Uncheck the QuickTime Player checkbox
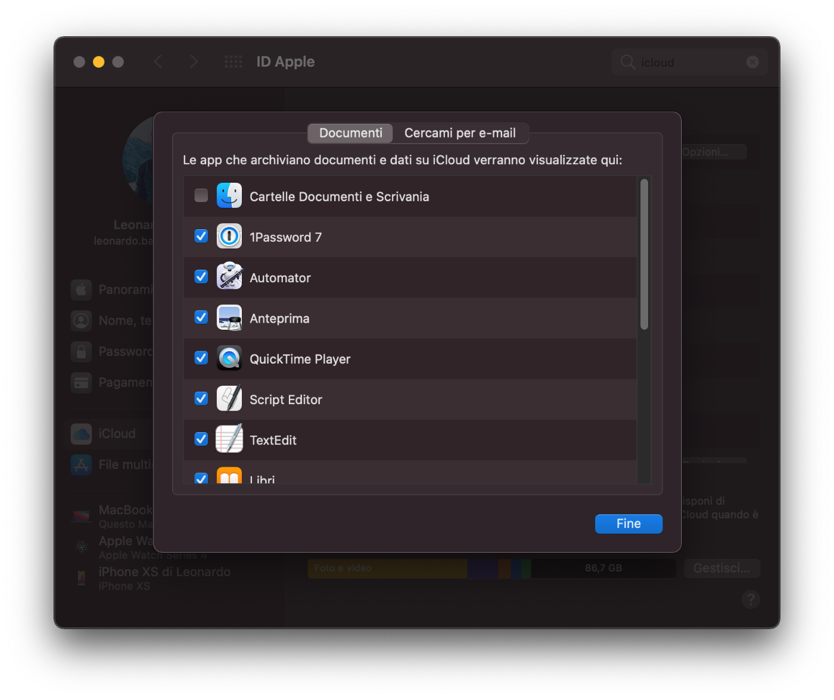Viewport: 834px width, 700px height. (x=201, y=358)
